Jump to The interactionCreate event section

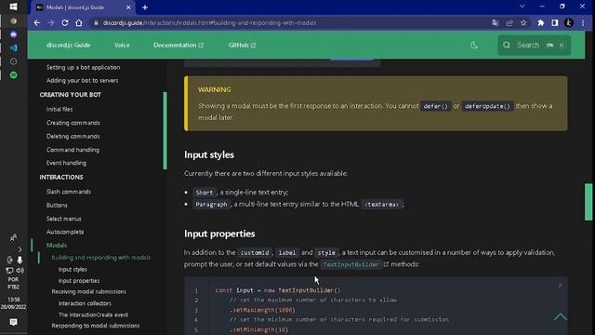pyautogui.click(x=93, y=315)
